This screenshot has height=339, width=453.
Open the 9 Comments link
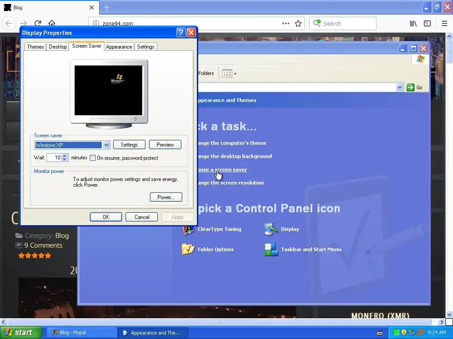43,245
